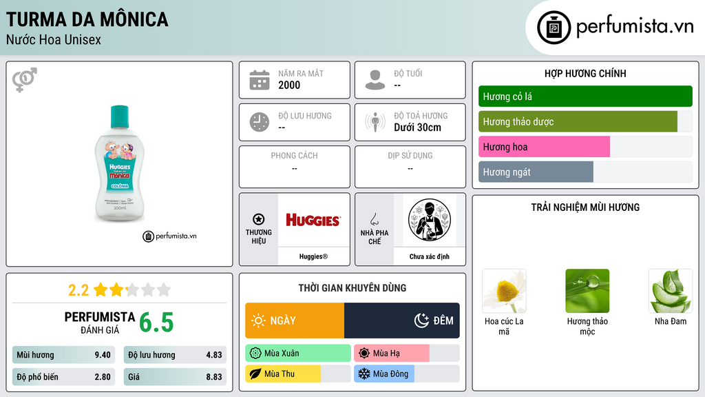Image resolution: width=705 pixels, height=397 pixels.
Task: Click the spring flower icon beside Mùa Xuân
Action: click(255, 354)
